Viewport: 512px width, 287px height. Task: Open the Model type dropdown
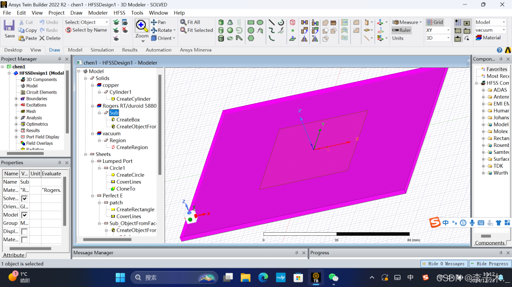click(x=490, y=22)
